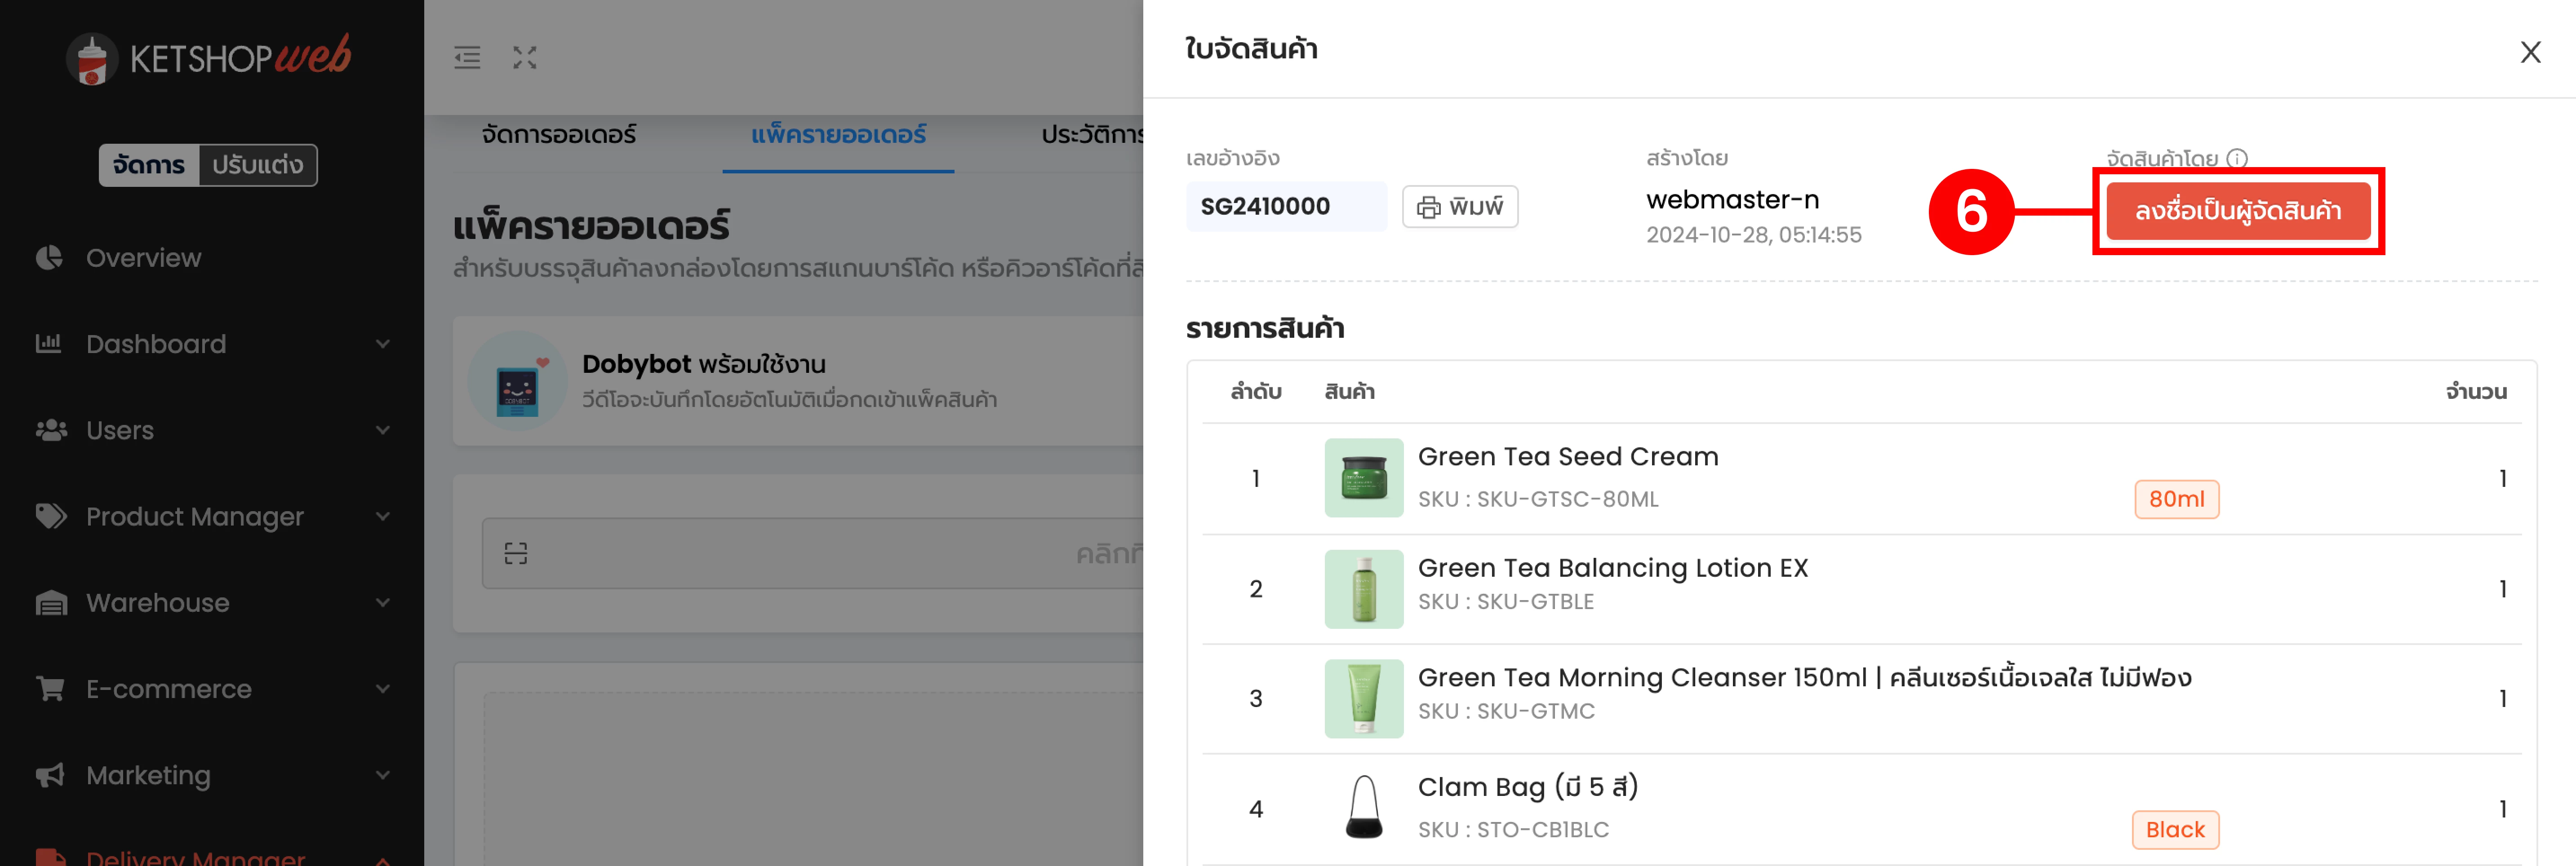The image size is (2576, 866).
Task: Click SKU : SKU-GTBLE text
Action: click(1506, 602)
